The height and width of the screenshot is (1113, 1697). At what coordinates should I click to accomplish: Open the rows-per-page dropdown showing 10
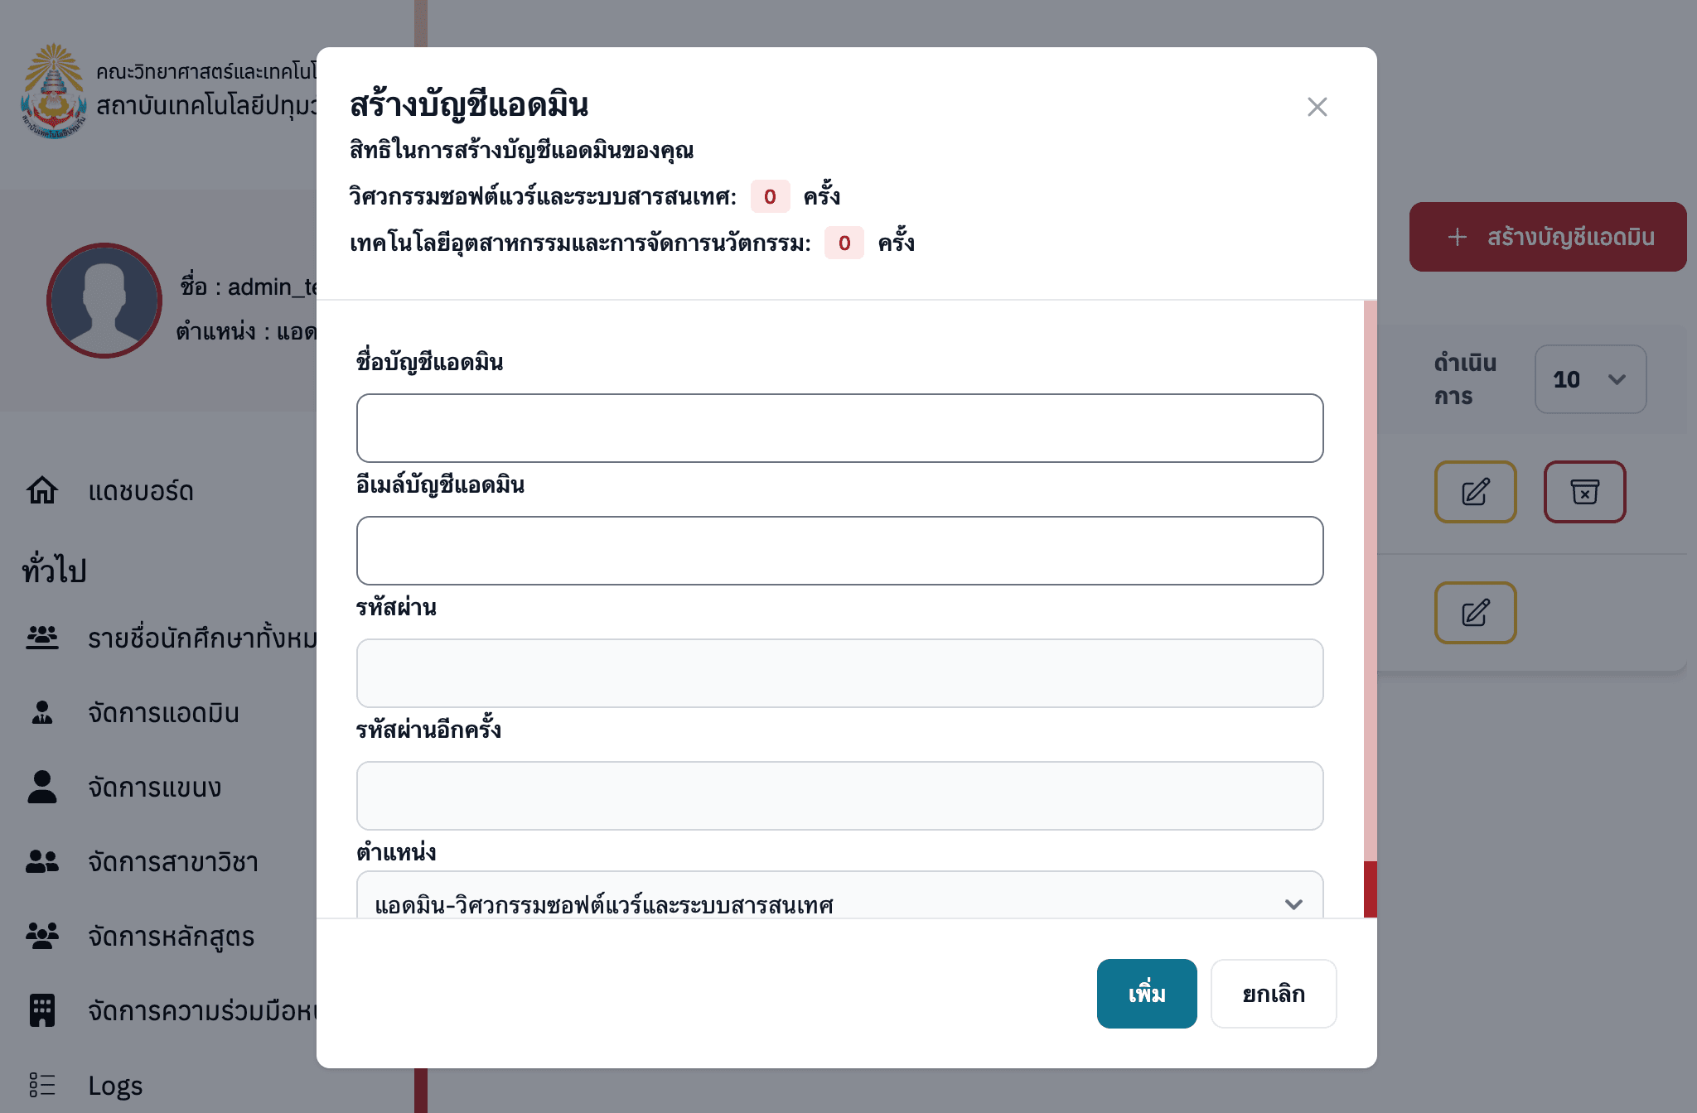(1589, 380)
